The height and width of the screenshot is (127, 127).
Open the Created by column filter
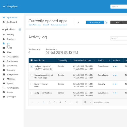(70, 60)
